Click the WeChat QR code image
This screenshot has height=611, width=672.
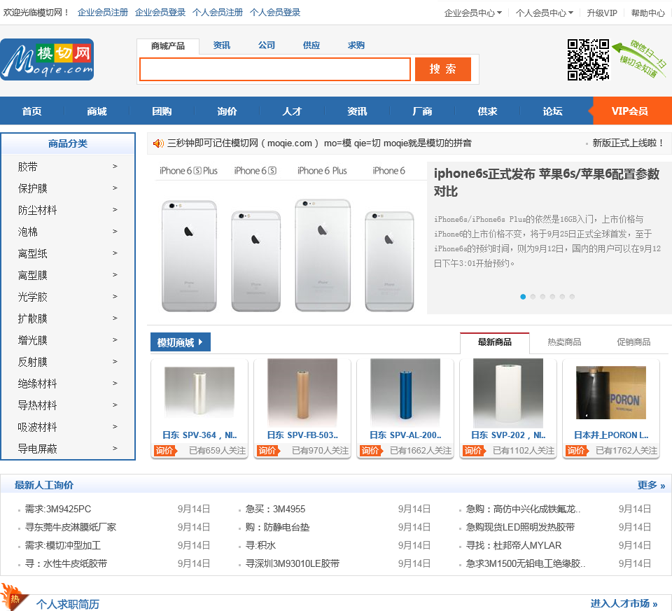(x=589, y=59)
